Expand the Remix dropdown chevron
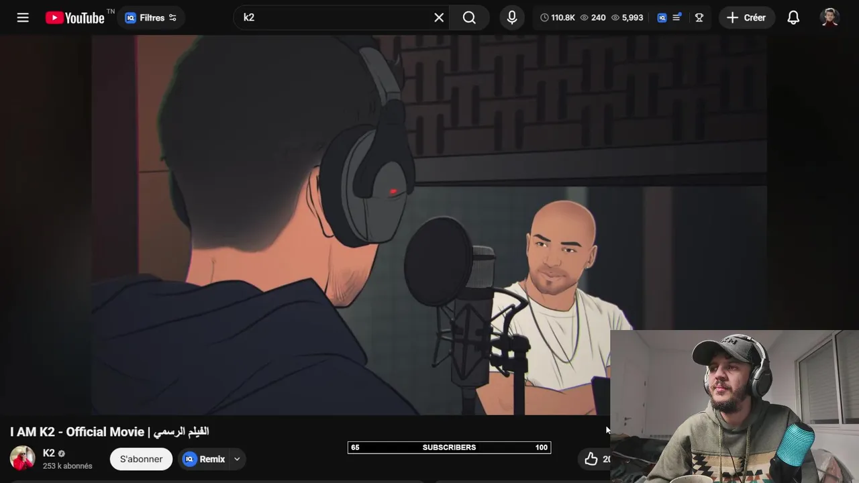Viewport: 859px width, 483px height. pyautogui.click(x=237, y=459)
